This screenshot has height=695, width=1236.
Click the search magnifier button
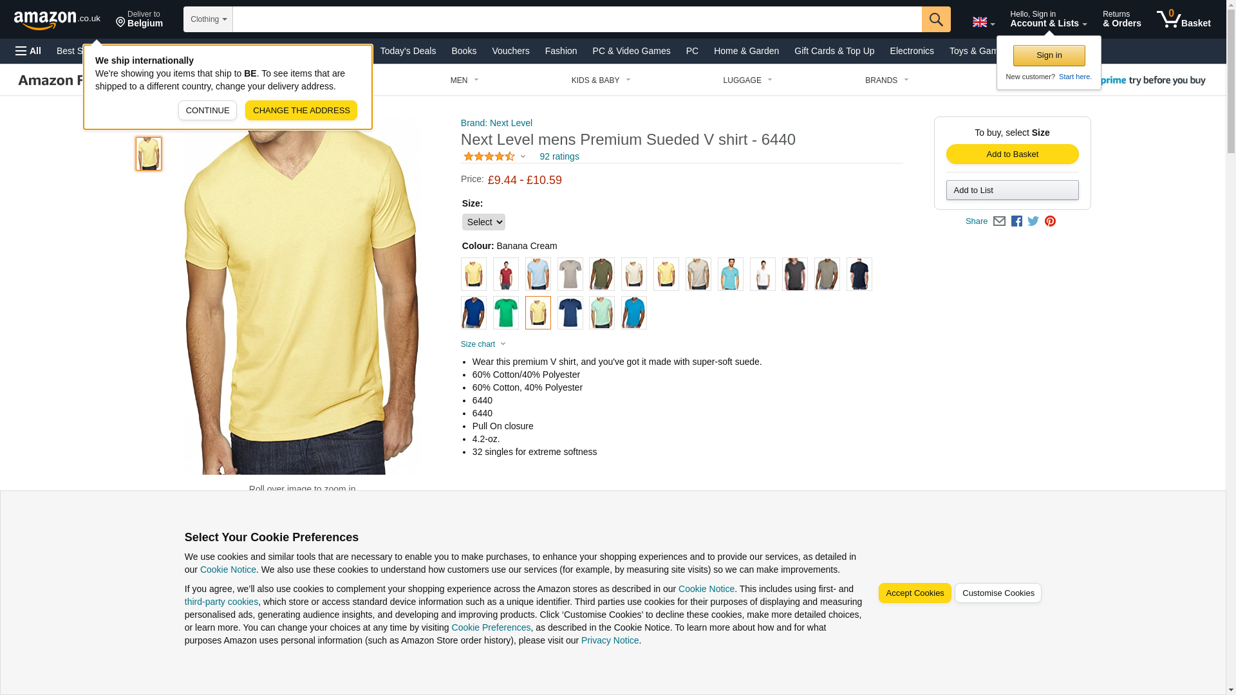point(935,19)
